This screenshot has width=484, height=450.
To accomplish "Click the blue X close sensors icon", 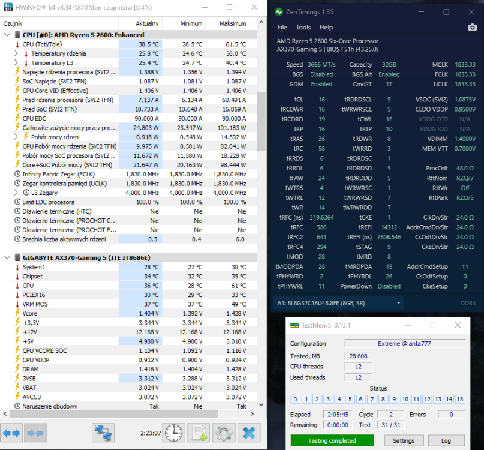I will [248, 433].
